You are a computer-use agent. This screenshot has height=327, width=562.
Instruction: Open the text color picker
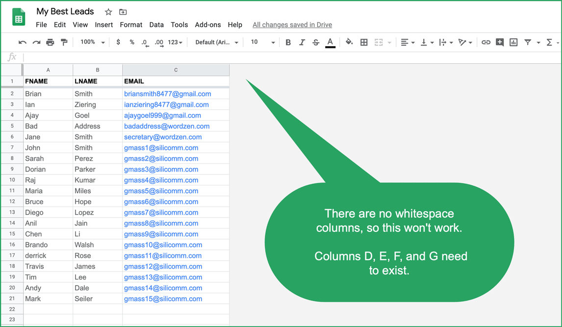[330, 43]
